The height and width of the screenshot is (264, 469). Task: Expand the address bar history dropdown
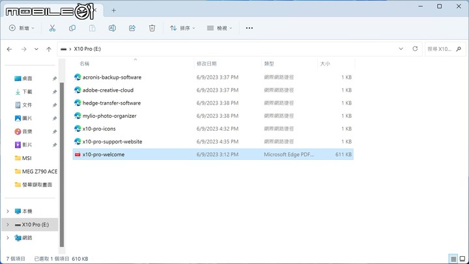coord(401,49)
